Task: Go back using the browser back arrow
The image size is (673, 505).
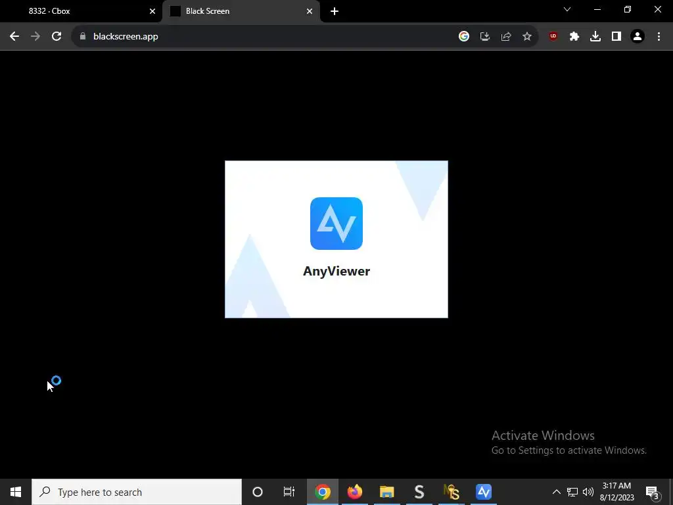Action: point(14,37)
